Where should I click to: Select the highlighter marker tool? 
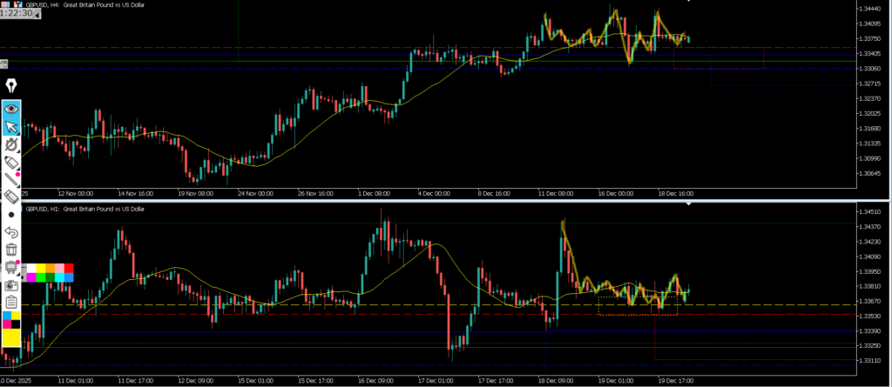(11, 163)
